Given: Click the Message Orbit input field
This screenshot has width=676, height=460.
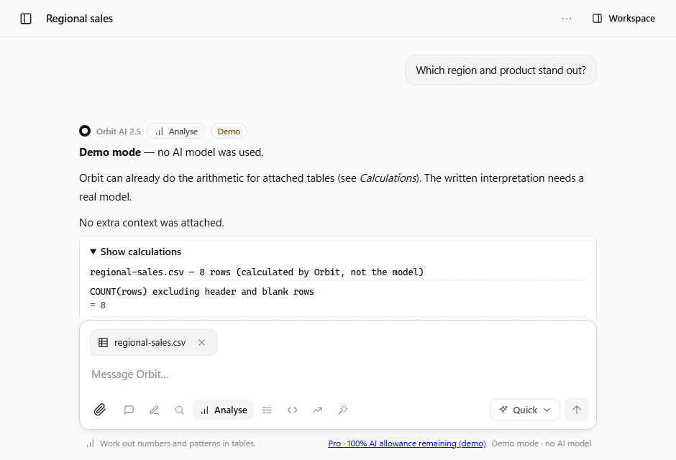Looking at the screenshot, I should point(338,374).
